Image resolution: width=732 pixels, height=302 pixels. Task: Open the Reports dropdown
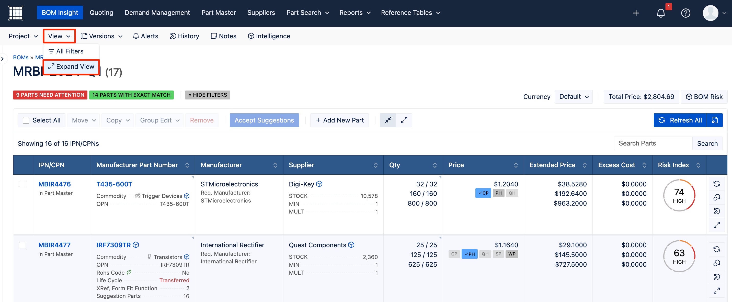pos(355,13)
